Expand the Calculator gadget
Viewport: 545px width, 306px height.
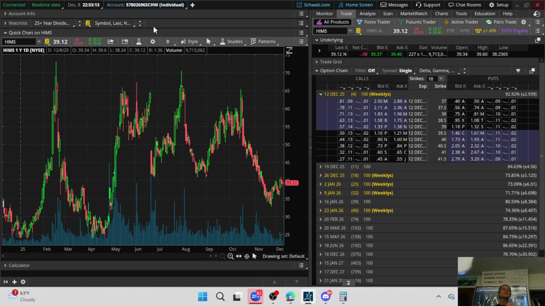coord(5,265)
